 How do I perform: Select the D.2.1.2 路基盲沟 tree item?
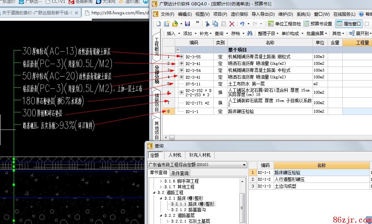188,210
